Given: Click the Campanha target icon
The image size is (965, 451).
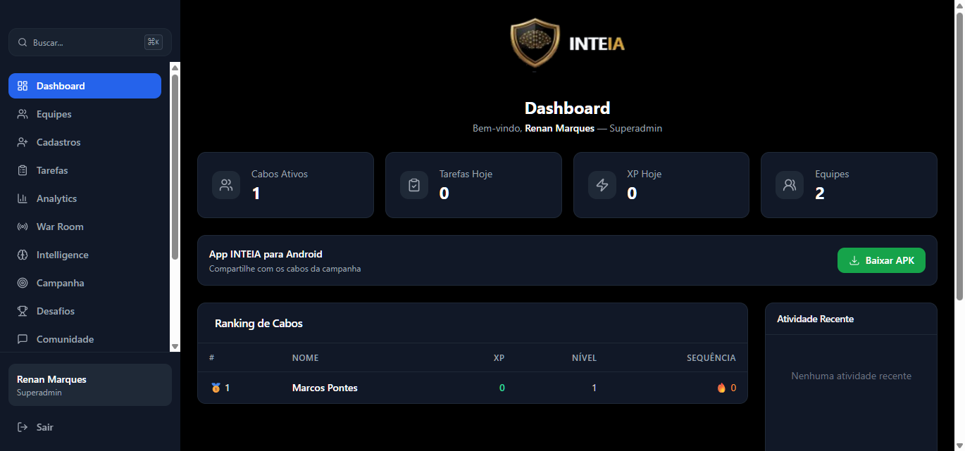Looking at the screenshot, I should [23, 283].
